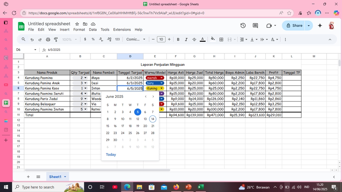Open the comments icon in header
Viewport: 342px width, 192px height.
click(255, 26)
